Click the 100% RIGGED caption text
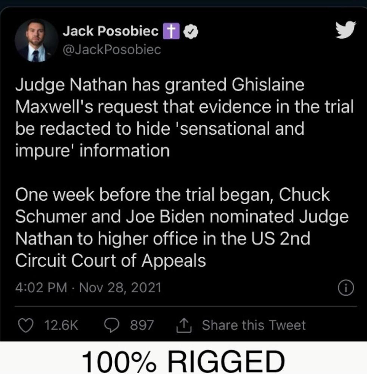The width and height of the screenshot is (367, 374). pyautogui.click(x=183, y=360)
